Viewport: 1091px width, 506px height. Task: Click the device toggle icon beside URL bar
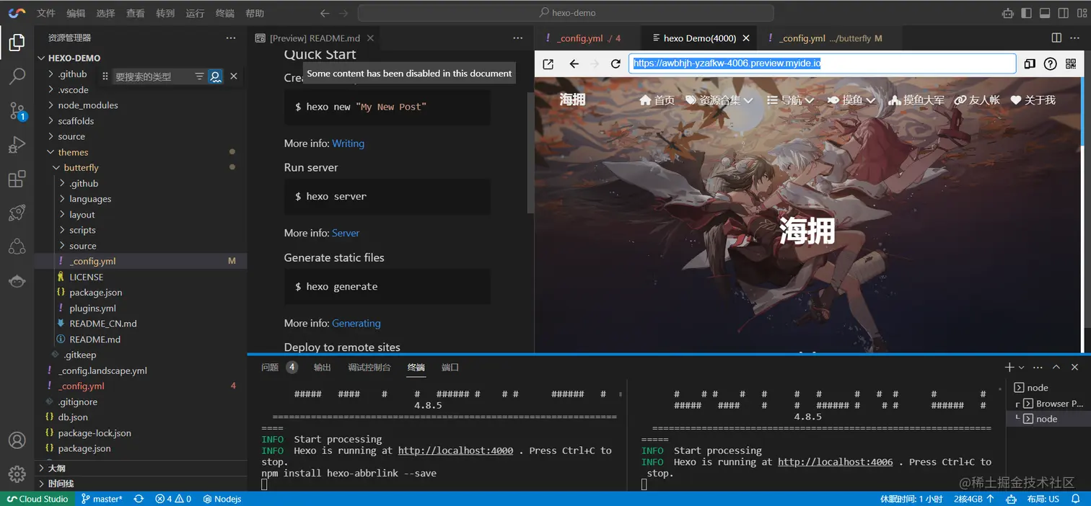[1030, 64]
